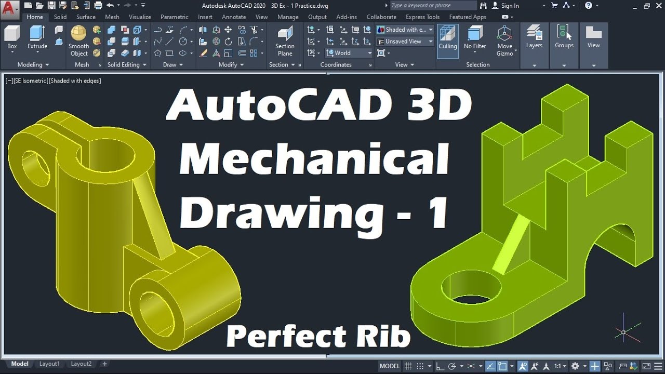Toggle grid display in status bar
The image size is (665, 374).
point(408,366)
